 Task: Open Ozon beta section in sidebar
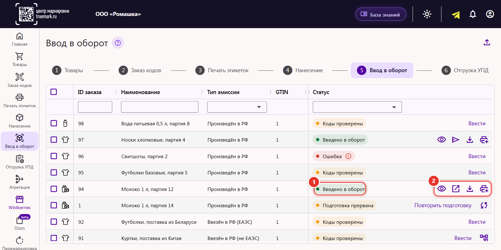pos(19,222)
